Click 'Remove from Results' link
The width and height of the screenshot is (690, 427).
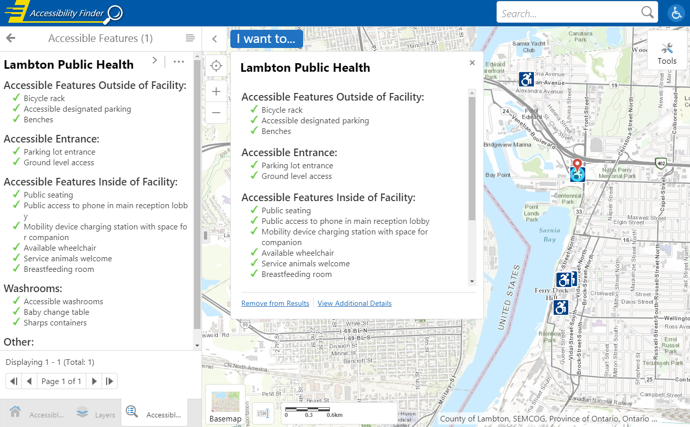[275, 303]
